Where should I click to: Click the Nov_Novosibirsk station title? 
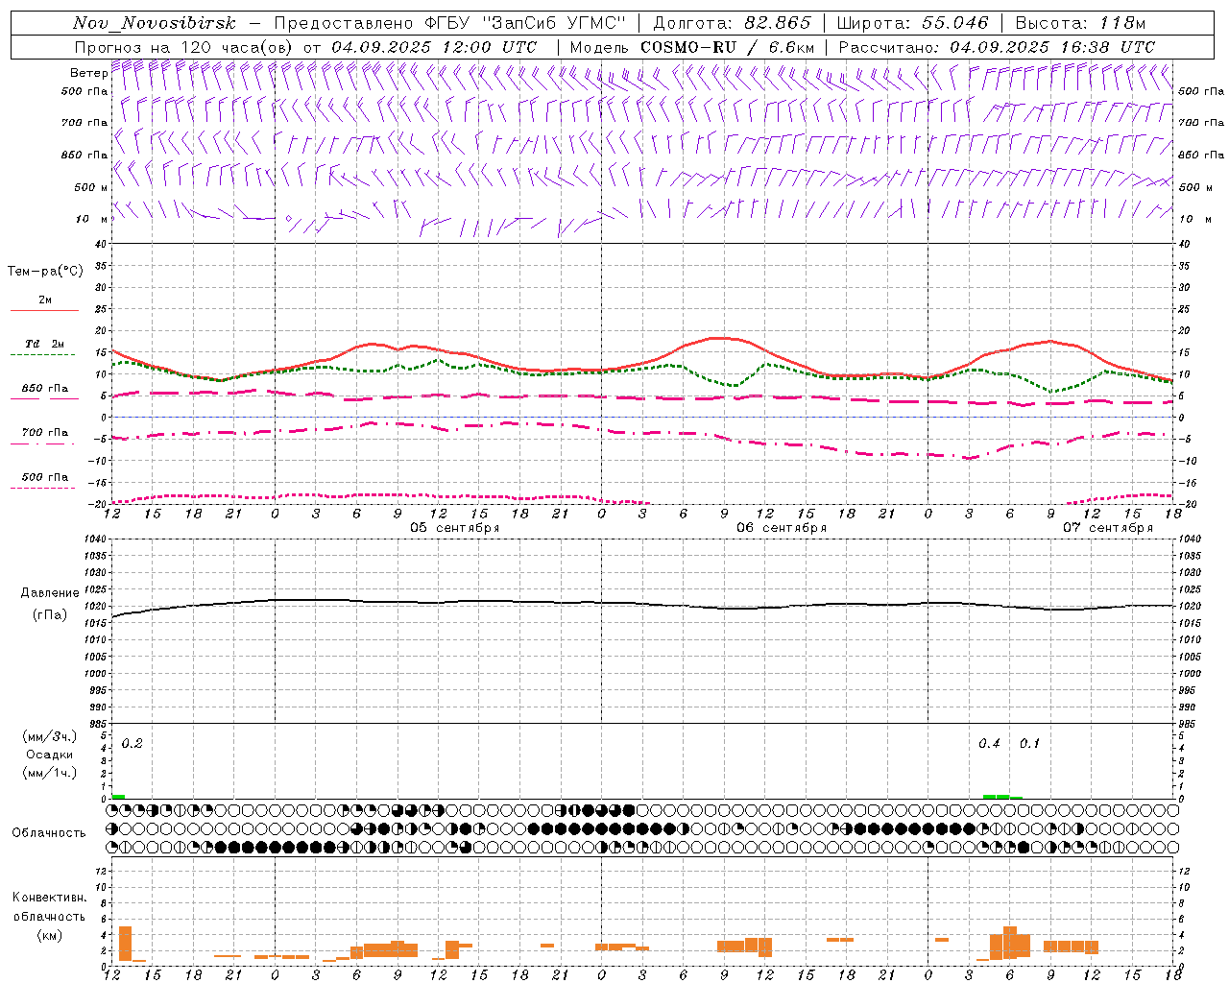pos(155,24)
